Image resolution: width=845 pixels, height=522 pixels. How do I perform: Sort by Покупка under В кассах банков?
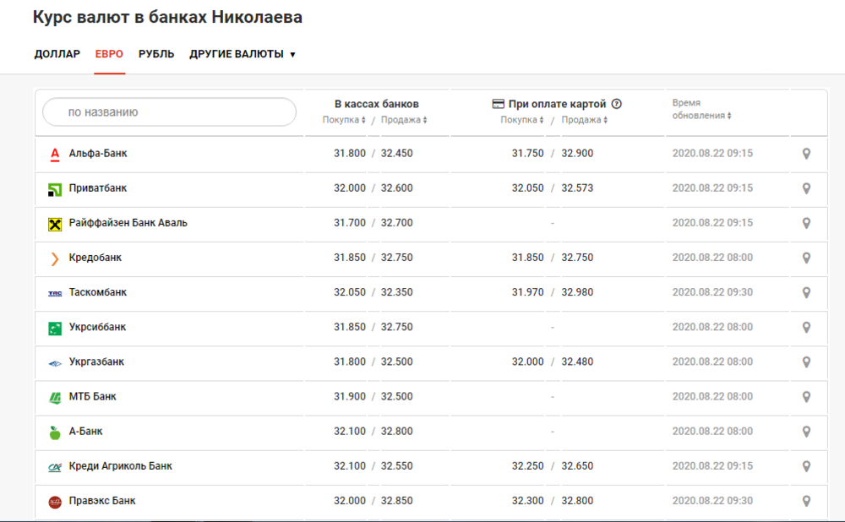click(x=344, y=120)
